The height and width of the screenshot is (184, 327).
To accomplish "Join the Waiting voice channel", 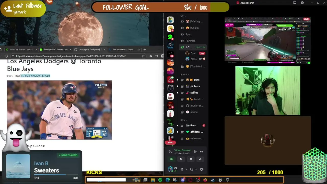I will click(x=193, y=21).
